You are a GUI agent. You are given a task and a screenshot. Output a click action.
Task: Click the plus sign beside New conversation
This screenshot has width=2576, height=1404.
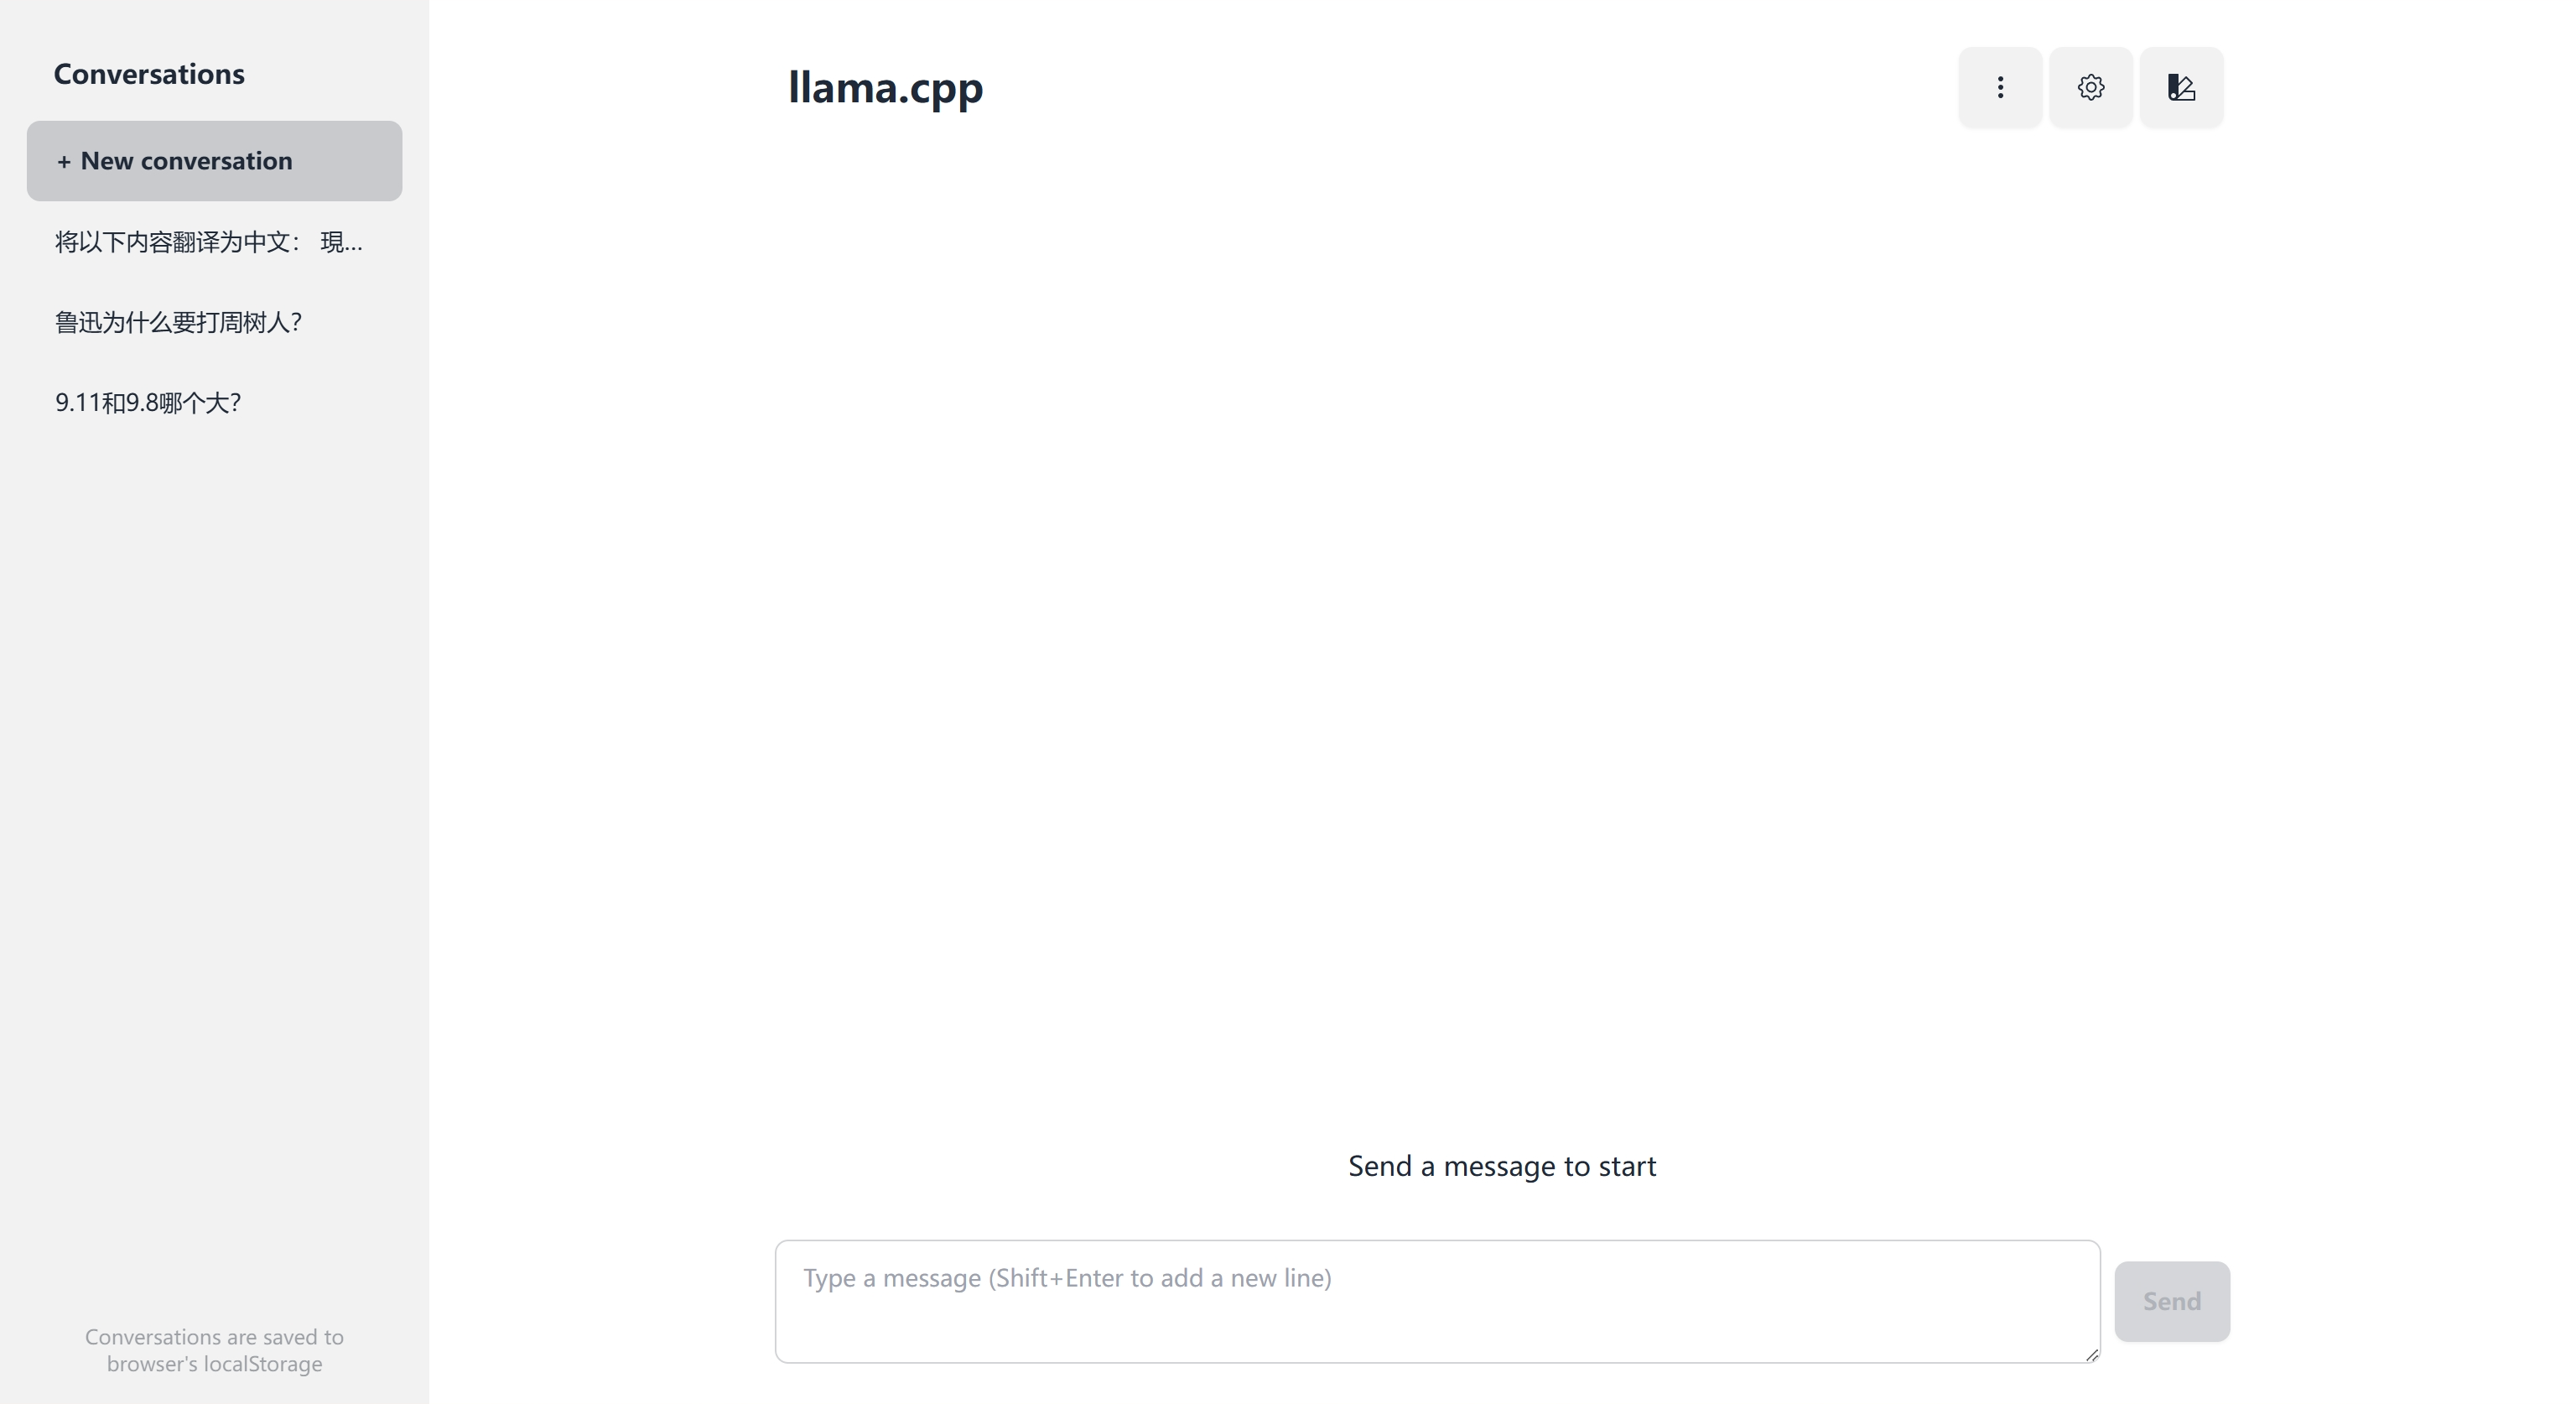(64, 162)
